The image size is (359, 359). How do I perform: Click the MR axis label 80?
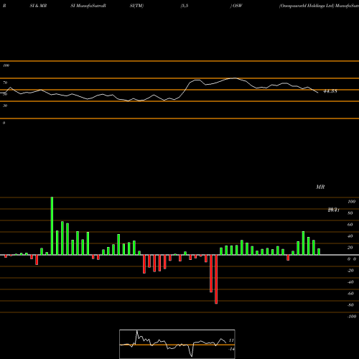[x=350, y=213]
